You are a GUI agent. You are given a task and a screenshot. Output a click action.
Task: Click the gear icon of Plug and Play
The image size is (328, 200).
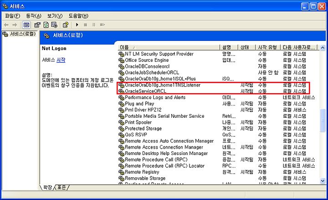point(121,104)
